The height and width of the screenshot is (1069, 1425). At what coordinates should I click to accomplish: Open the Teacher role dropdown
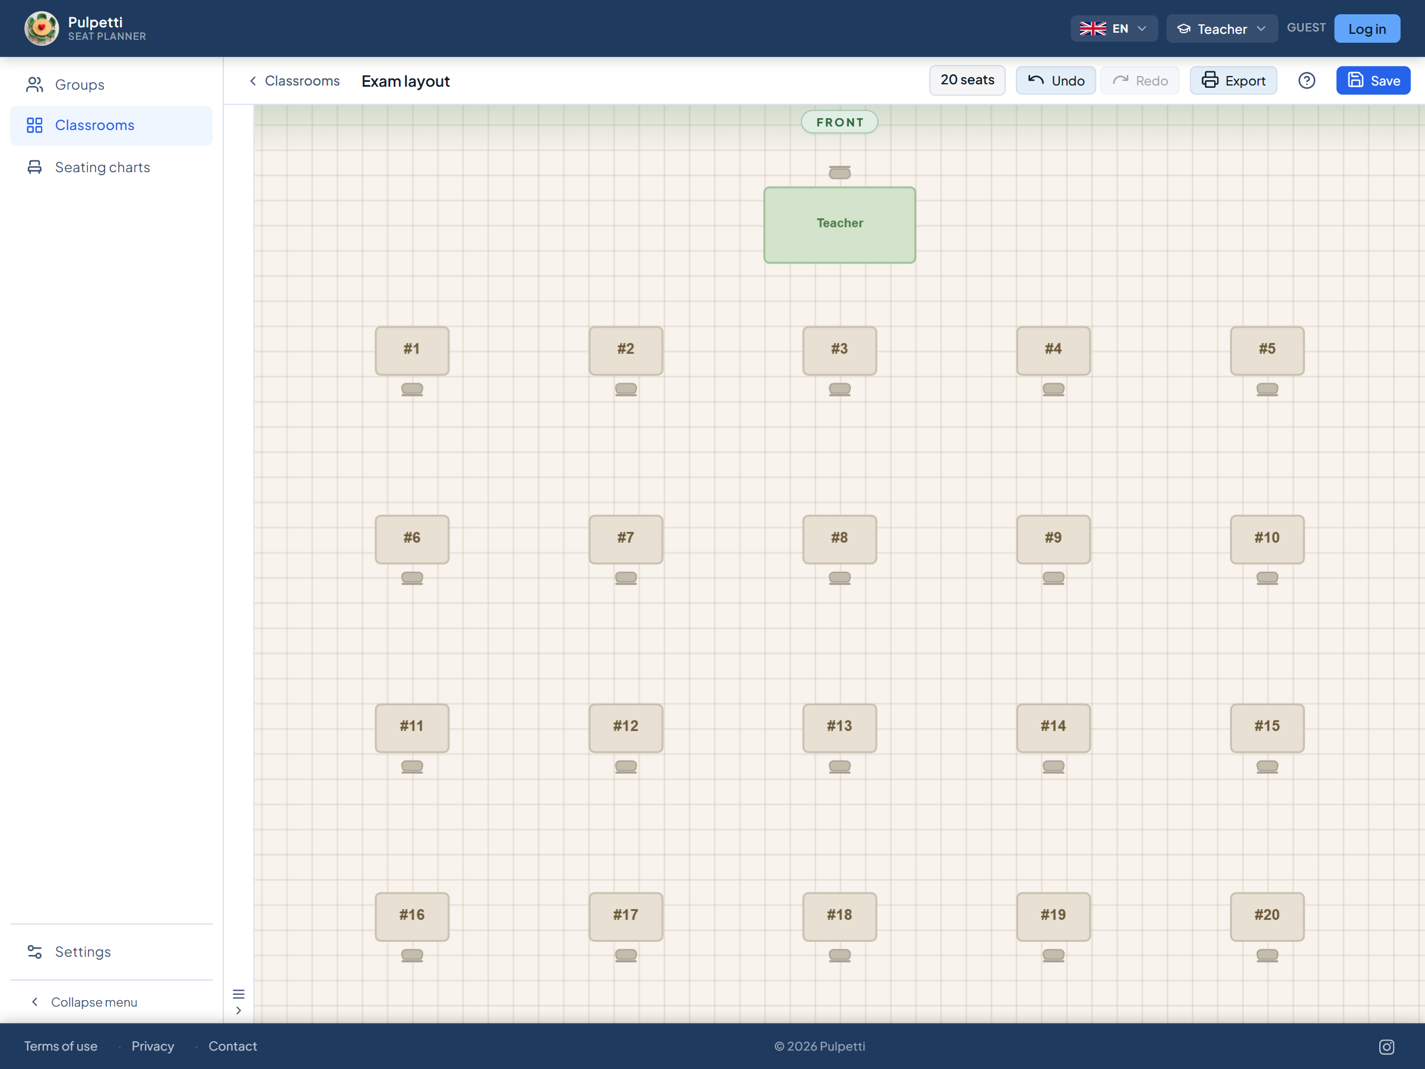[1221, 29]
